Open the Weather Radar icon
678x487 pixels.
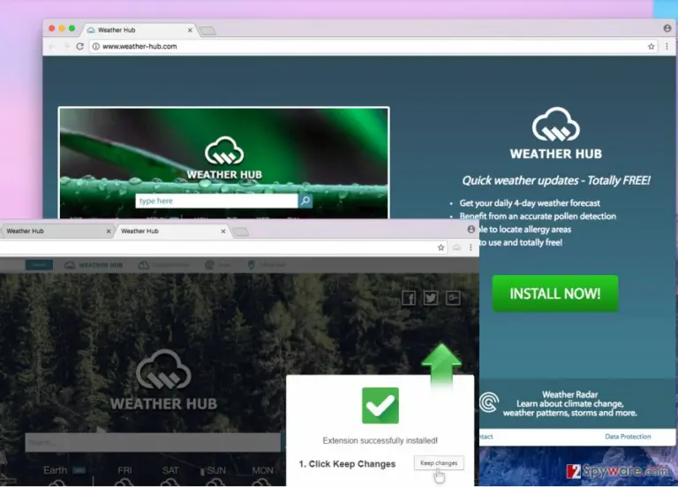[489, 402]
